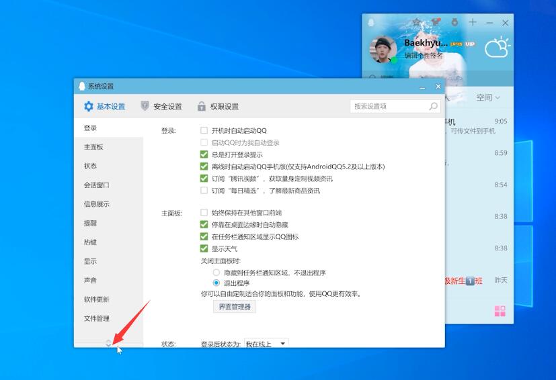
Task: Uncheck 停靠在桌面边缘时自动隐藏
Action: pyautogui.click(x=204, y=224)
